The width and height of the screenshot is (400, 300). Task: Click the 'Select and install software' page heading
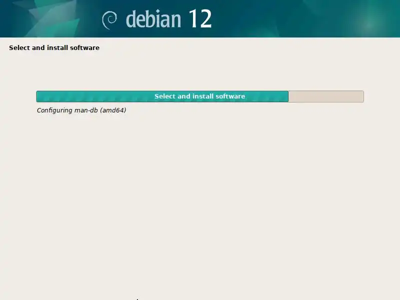pos(54,47)
